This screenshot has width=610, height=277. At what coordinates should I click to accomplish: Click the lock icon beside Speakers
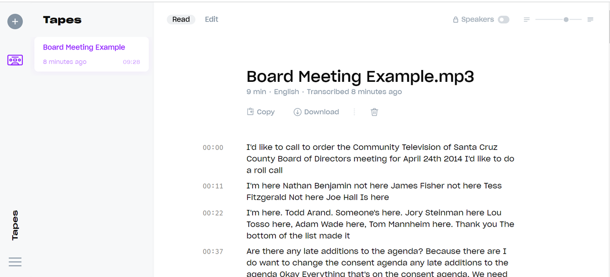[456, 20]
